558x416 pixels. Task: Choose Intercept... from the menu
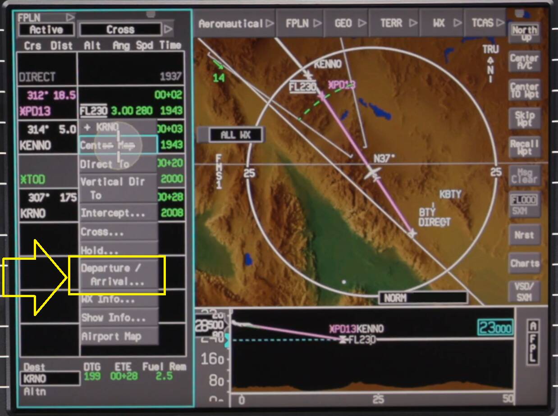(x=119, y=213)
